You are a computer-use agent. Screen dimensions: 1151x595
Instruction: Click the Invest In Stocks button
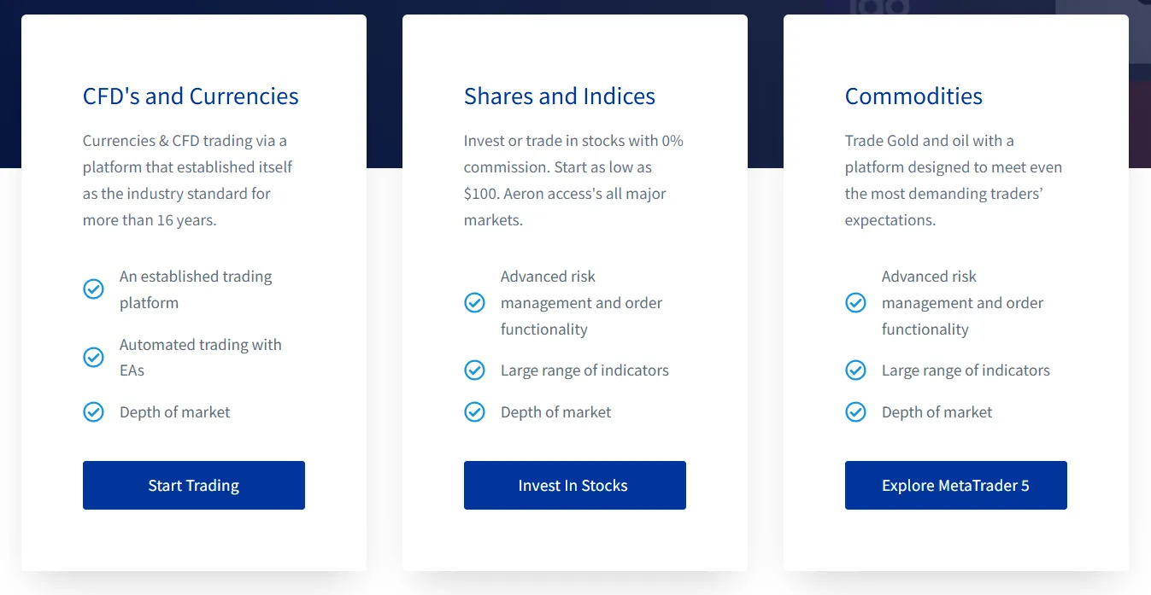(x=575, y=486)
